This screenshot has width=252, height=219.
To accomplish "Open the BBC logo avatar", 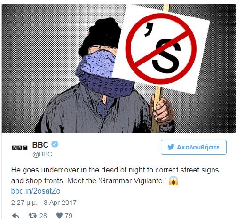I will coord(20,148).
